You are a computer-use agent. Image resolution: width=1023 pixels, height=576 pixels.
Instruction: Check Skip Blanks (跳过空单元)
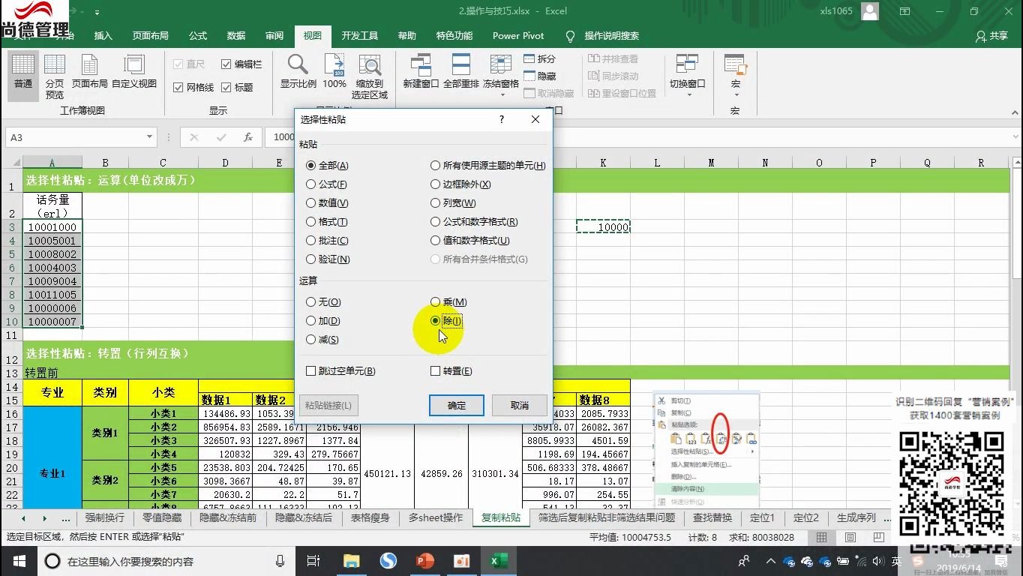click(x=340, y=371)
